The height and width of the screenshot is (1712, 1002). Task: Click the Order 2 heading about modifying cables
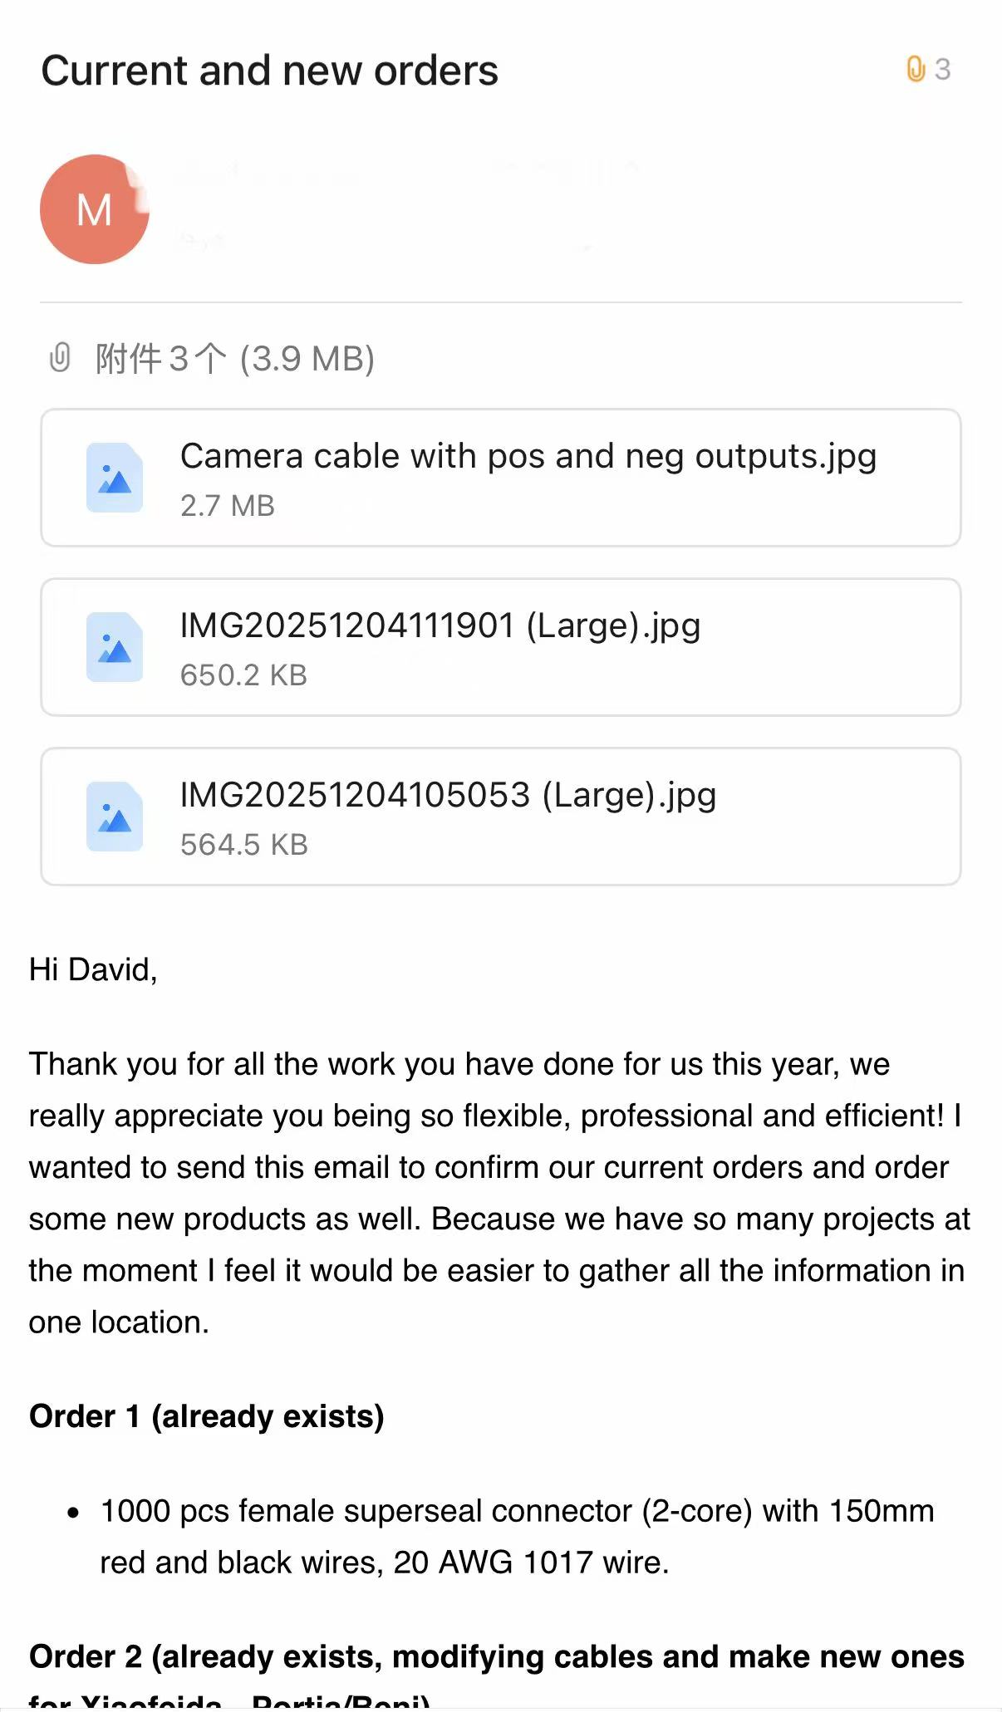(x=496, y=1656)
